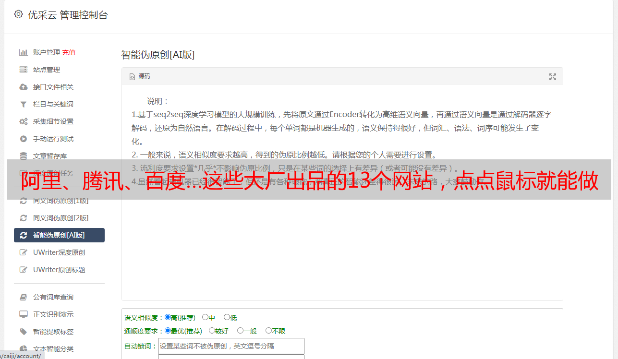Click the 源码 source code button

click(140, 76)
